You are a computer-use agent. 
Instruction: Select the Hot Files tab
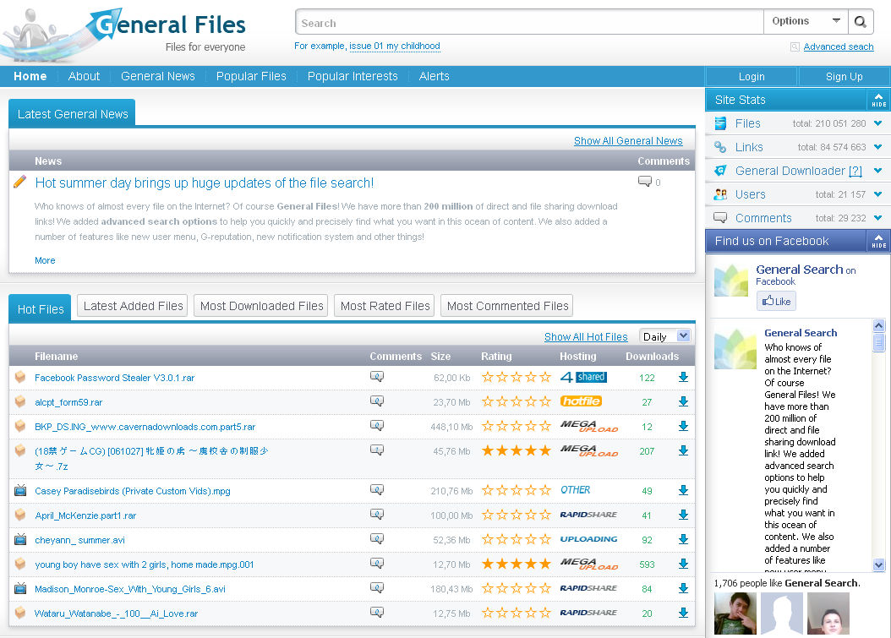[41, 308]
